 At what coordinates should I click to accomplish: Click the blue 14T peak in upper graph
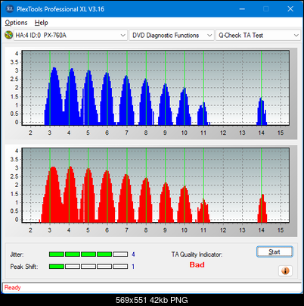click(262, 111)
